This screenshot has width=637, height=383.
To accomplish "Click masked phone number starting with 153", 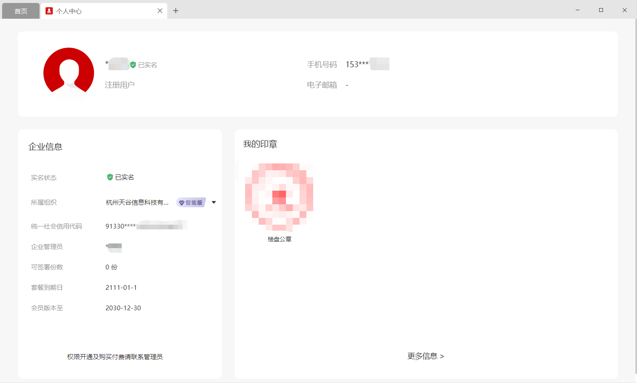I will pos(367,64).
